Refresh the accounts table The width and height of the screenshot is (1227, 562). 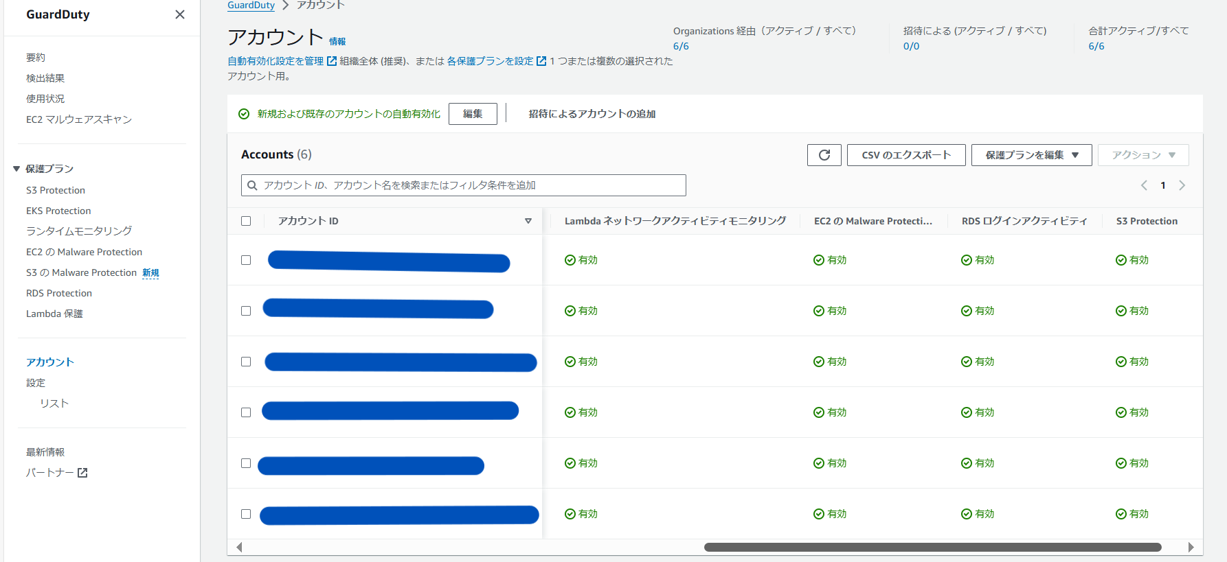(824, 155)
